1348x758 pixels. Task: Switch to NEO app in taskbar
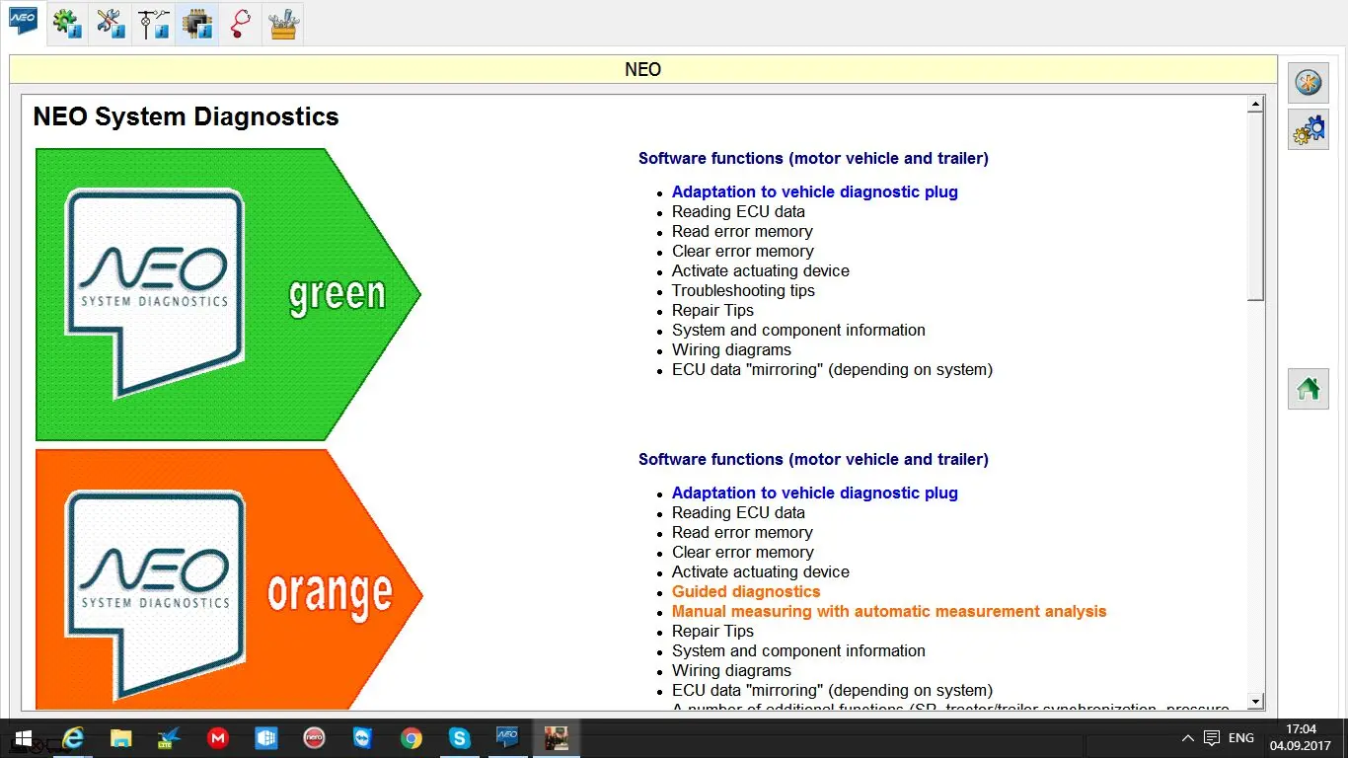507,738
